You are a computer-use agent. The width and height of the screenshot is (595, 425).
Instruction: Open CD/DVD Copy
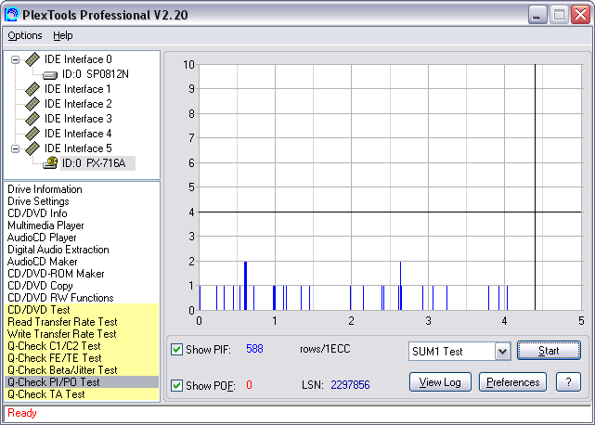pyautogui.click(x=40, y=286)
